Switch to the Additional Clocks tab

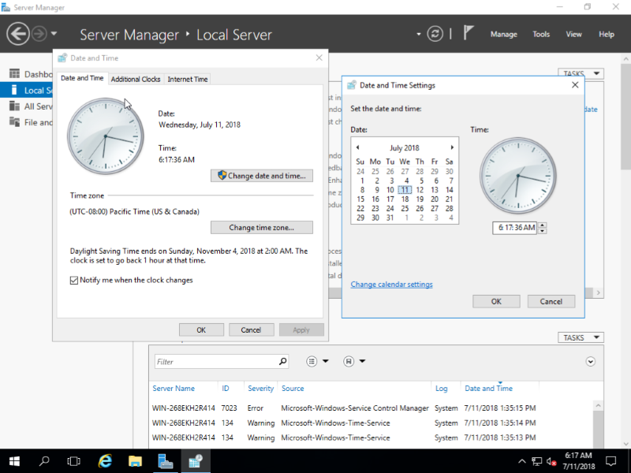[136, 80]
